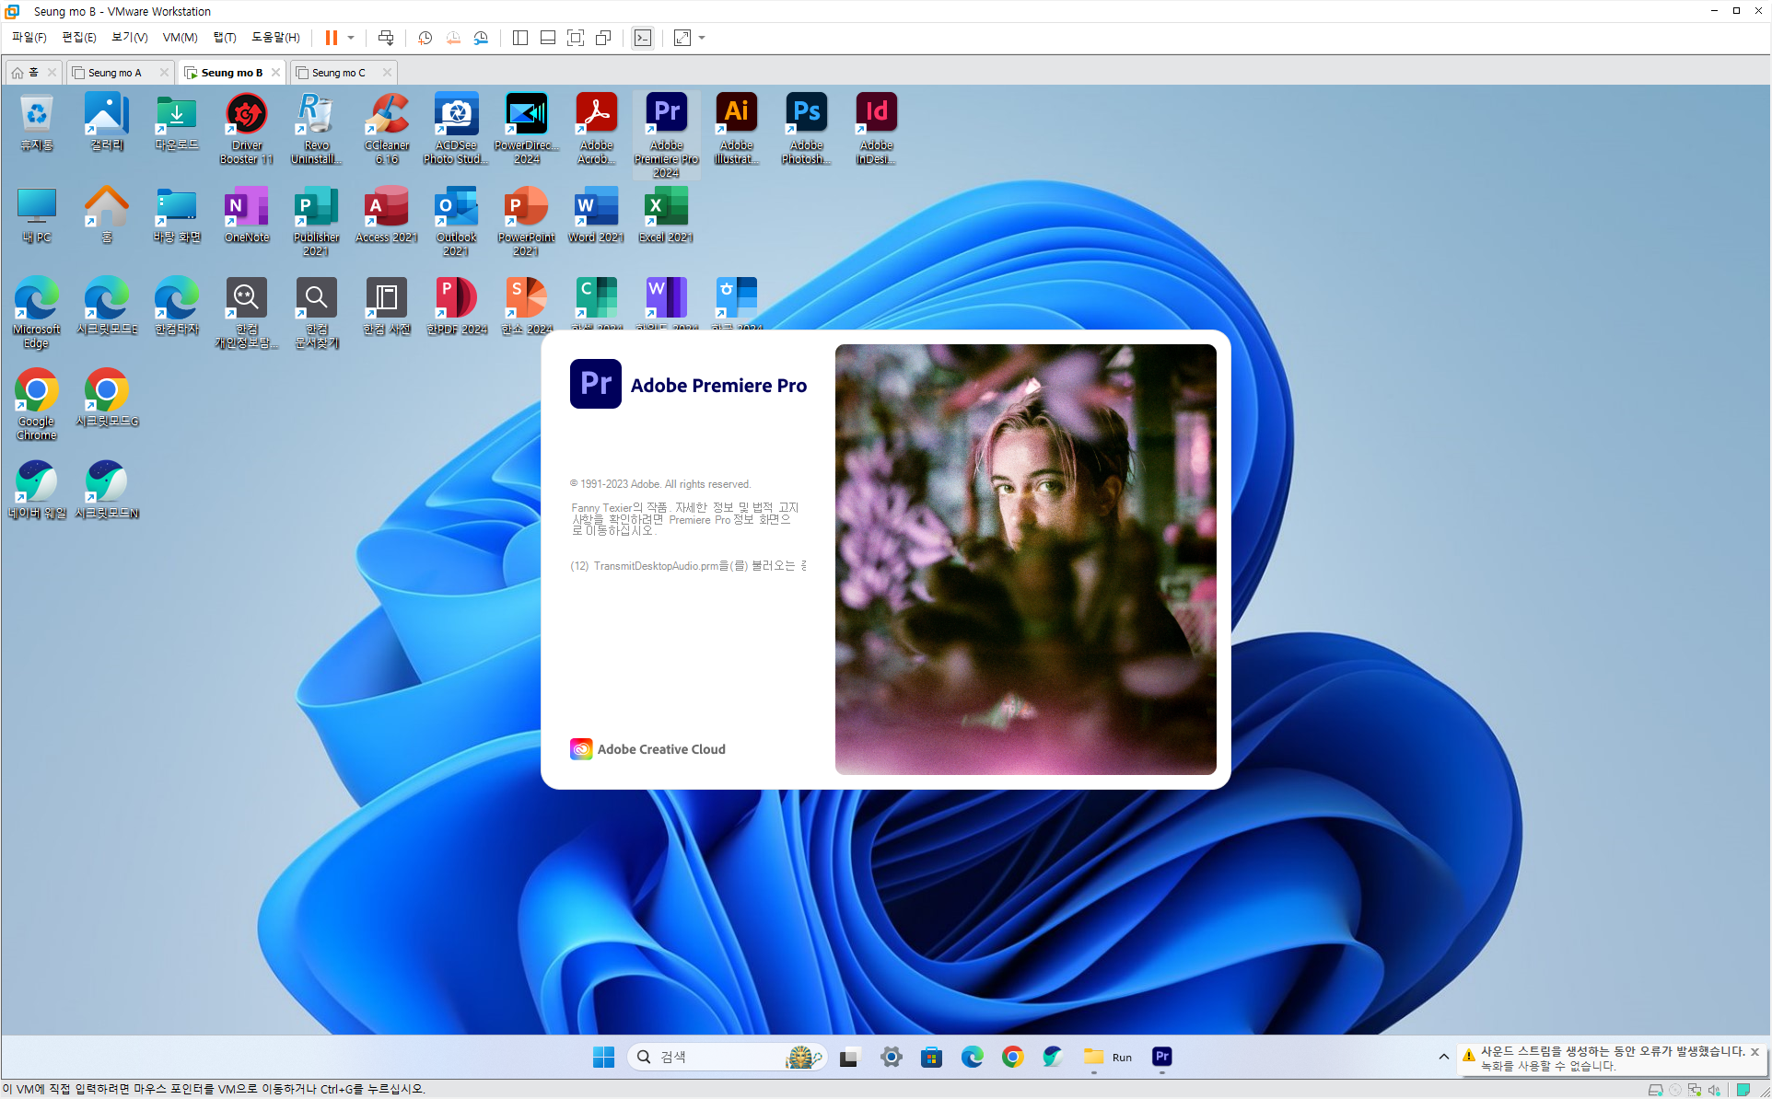Click the take snapshot clock icon

425,38
